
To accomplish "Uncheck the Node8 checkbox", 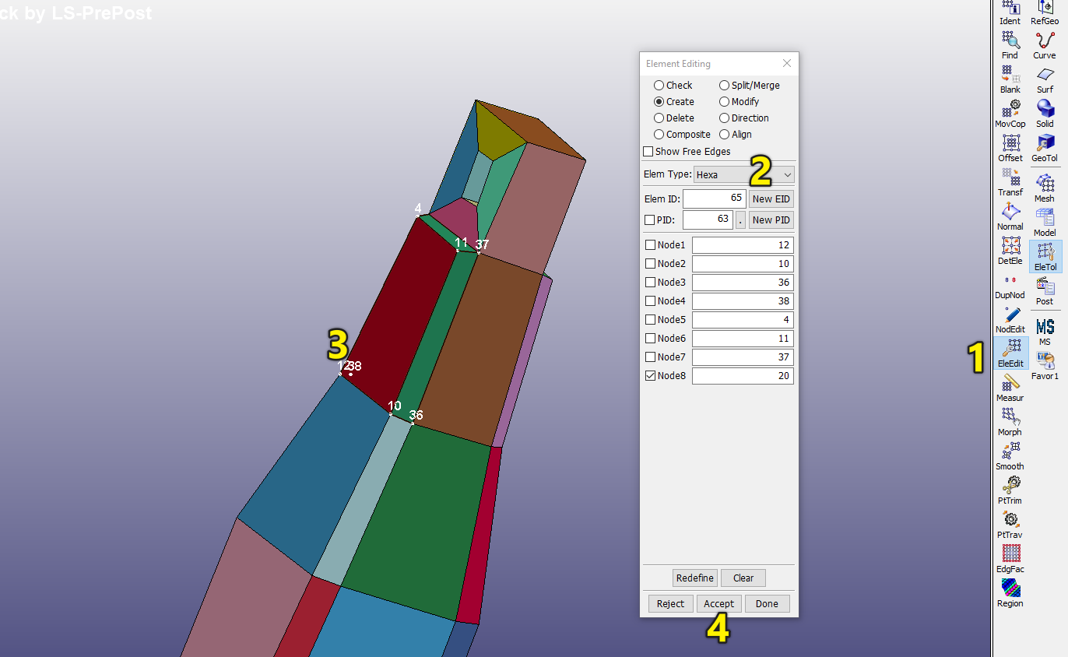I will coord(650,376).
